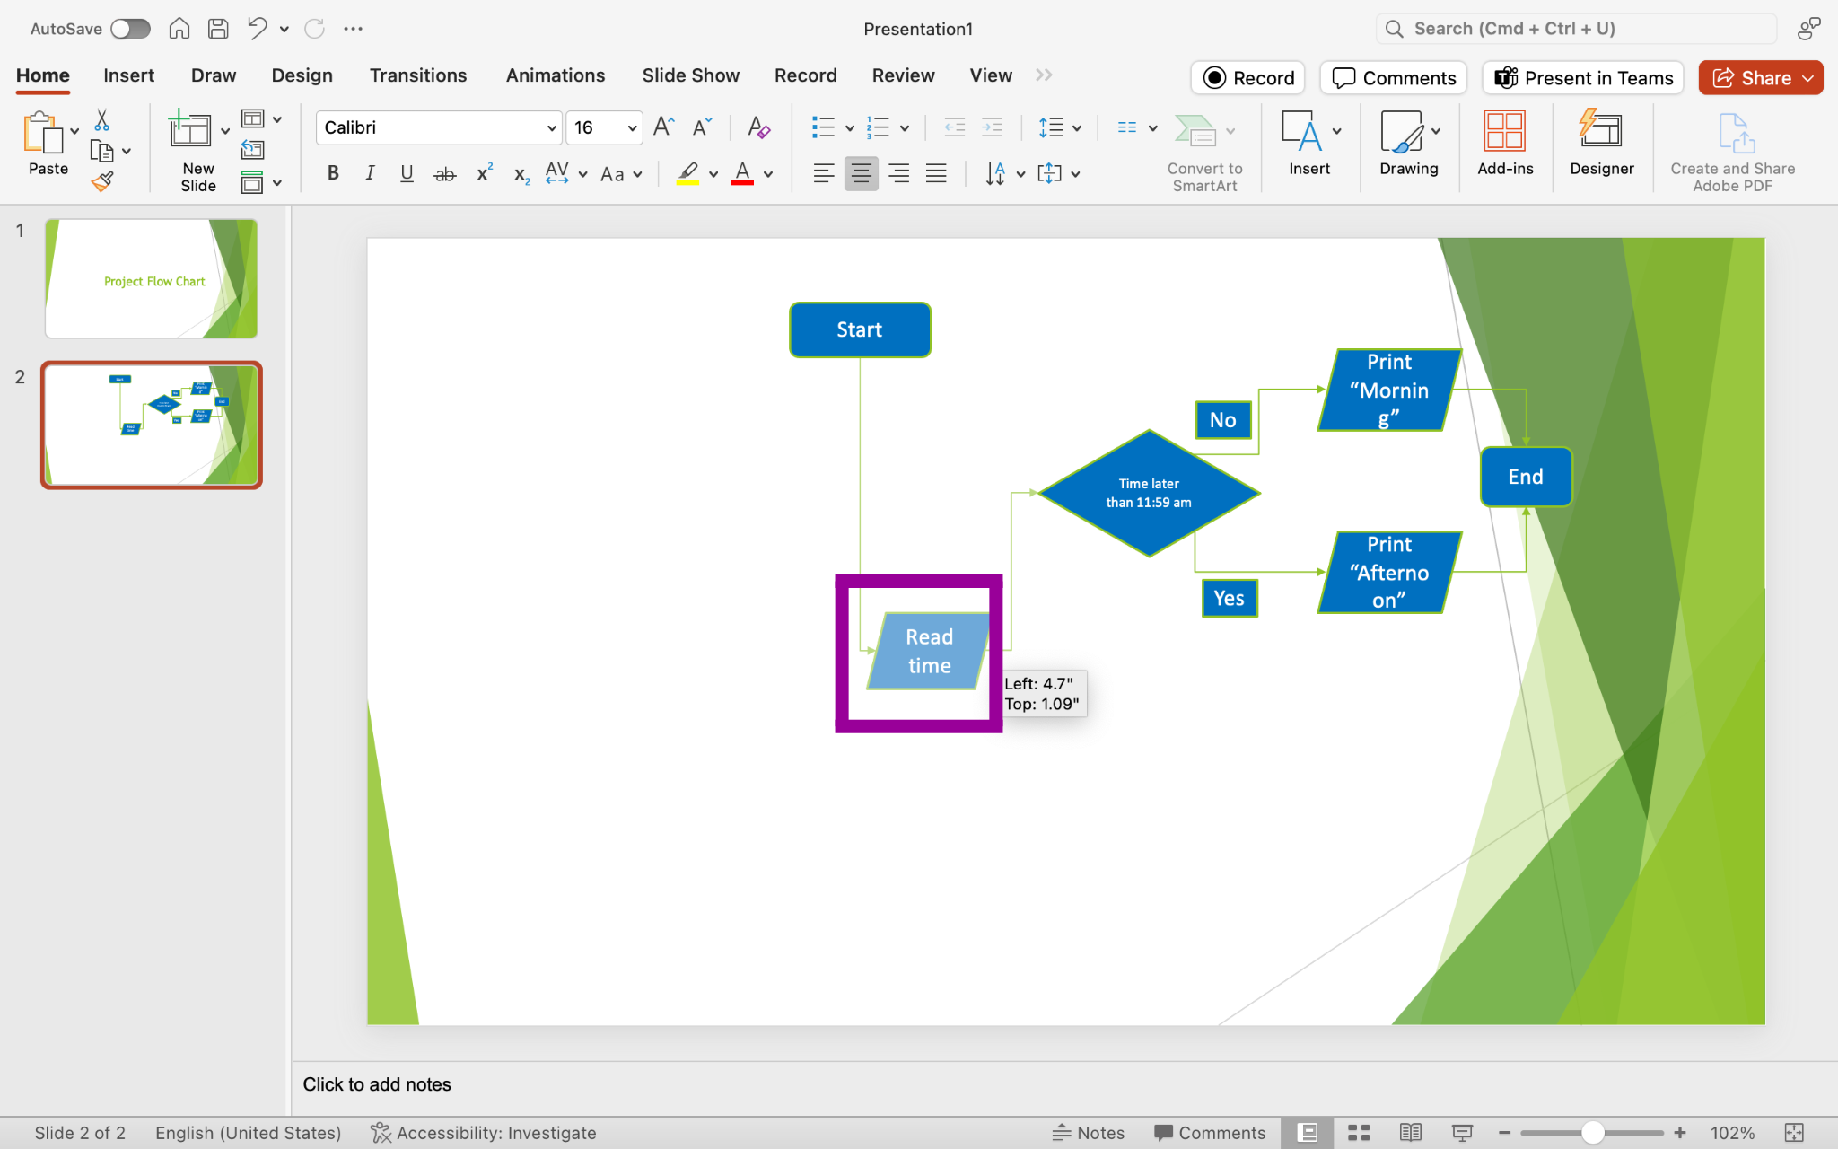
Task: Toggle Subscript formatting
Action: point(521,174)
